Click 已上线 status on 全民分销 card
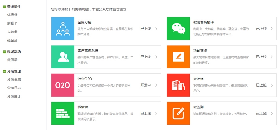278x130 pixels. [146, 29]
